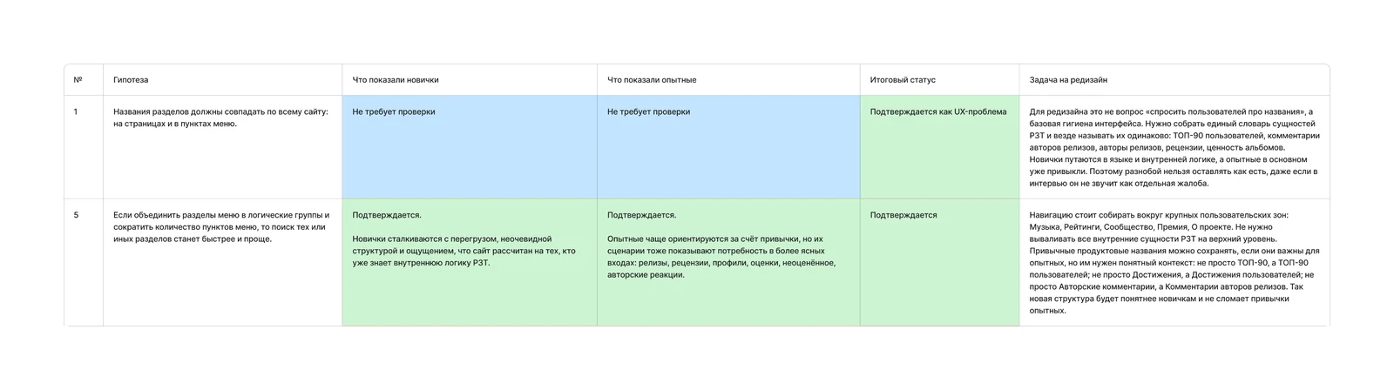The height and width of the screenshot is (390, 1394).
Task: Click redesign task text about Навигацию
Action: (1173, 263)
